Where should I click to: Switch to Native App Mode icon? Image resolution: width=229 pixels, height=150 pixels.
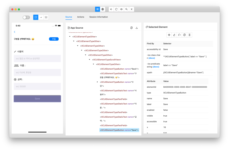click(x=97, y=9)
